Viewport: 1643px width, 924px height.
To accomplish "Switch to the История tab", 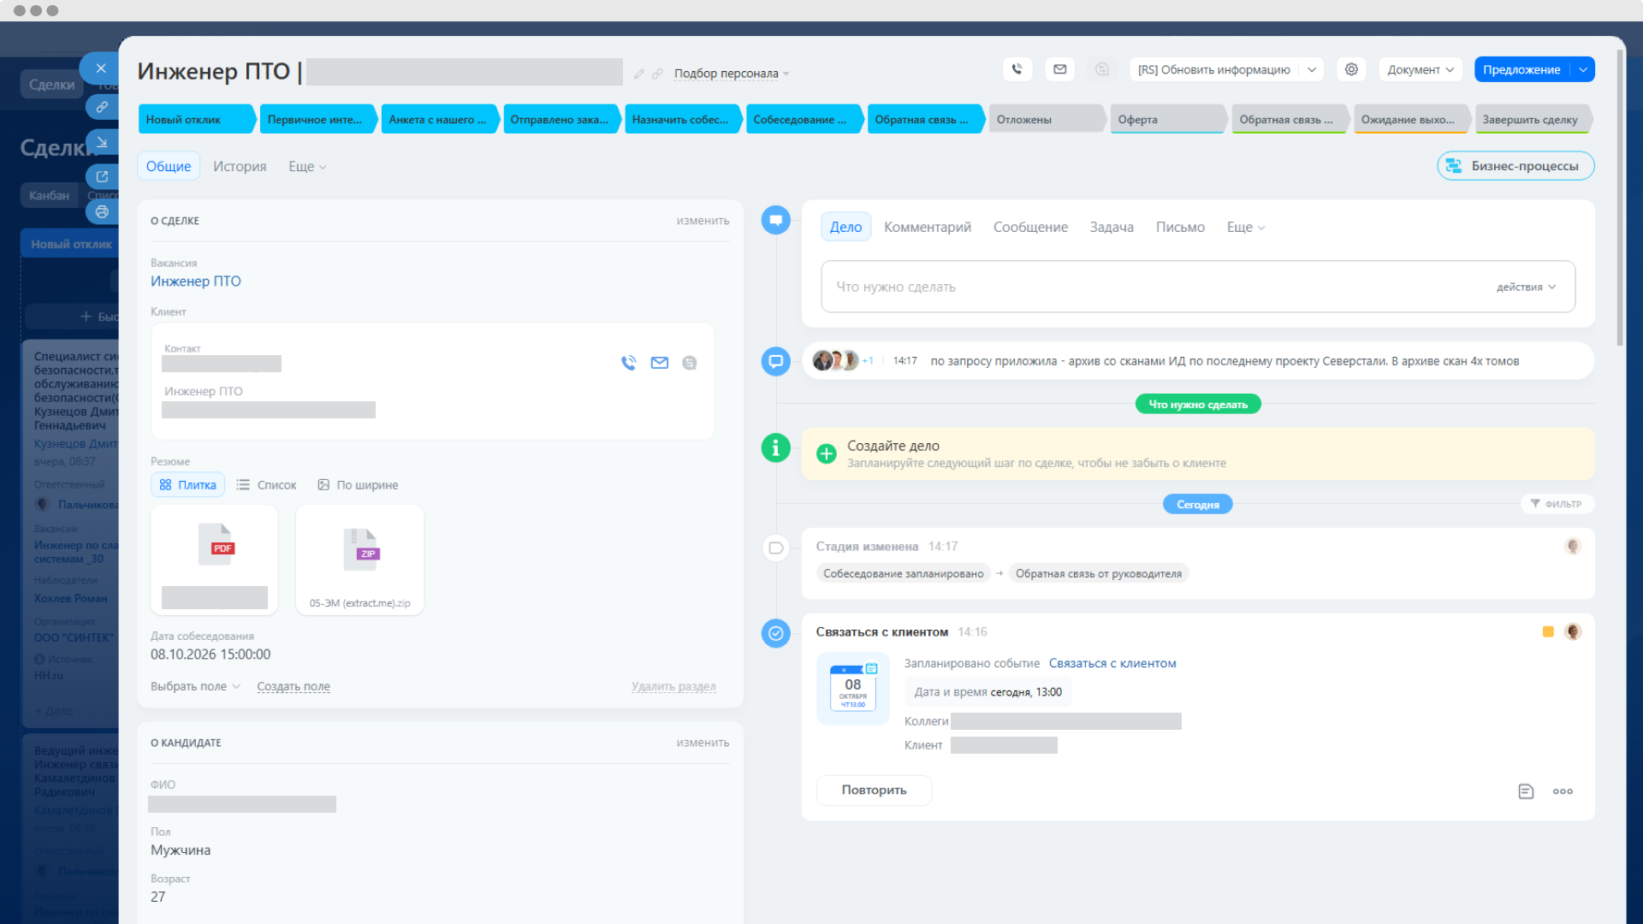I will click(240, 166).
